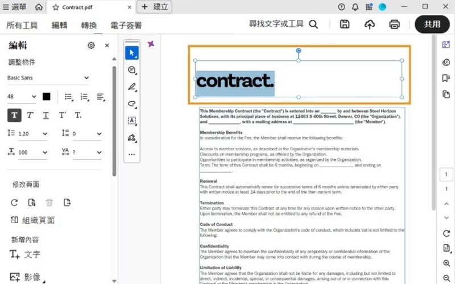
Task: Toggle underline text formatting
Action: [x=46, y=116]
